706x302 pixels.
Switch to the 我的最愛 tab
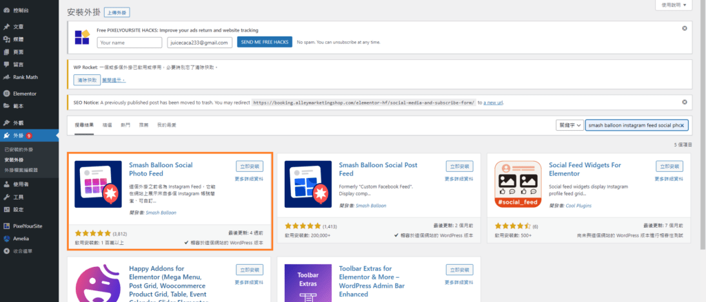pos(166,125)
